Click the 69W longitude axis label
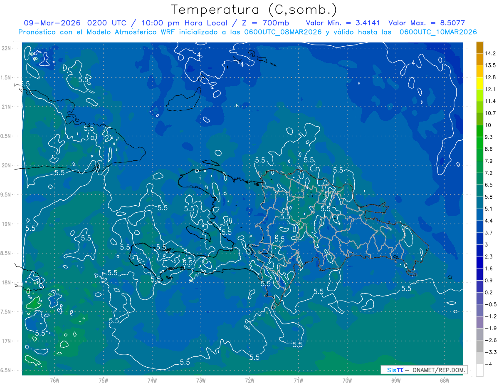Viewport: 499px width, 386px height. (396, 380)
